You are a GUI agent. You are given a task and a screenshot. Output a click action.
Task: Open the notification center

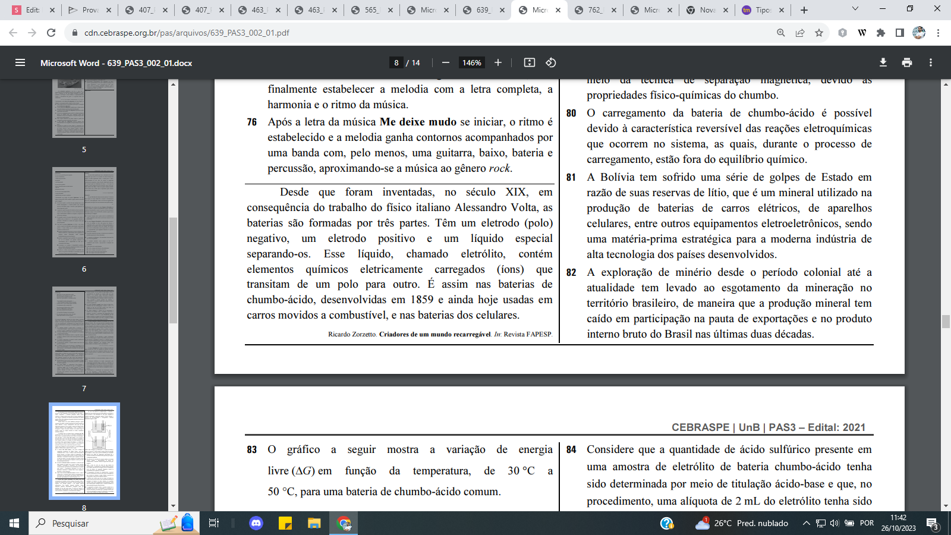pyautogui.click(x=933, y=524)
